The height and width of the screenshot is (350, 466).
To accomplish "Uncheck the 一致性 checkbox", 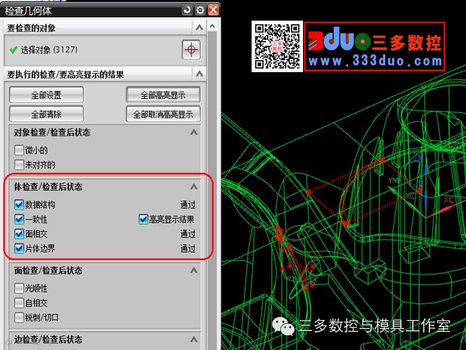I will pos(19,219).
